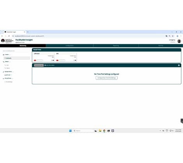Screen dimensions: 183x163
Task: Collapse the Custom sidebar section
Action: (10, 55)
